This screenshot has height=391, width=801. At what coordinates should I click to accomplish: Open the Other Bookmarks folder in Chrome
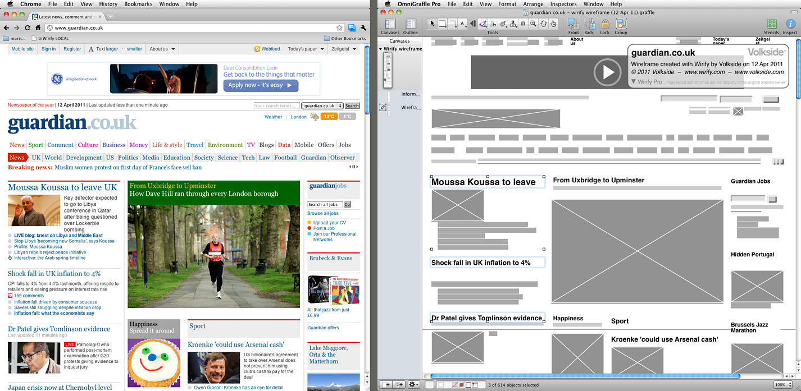click(x=345, y=39)
